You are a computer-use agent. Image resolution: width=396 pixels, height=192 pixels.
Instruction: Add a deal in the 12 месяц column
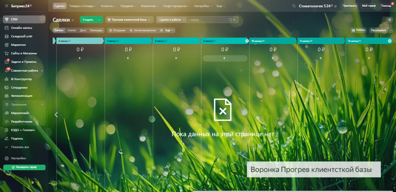tap(369, 58)
